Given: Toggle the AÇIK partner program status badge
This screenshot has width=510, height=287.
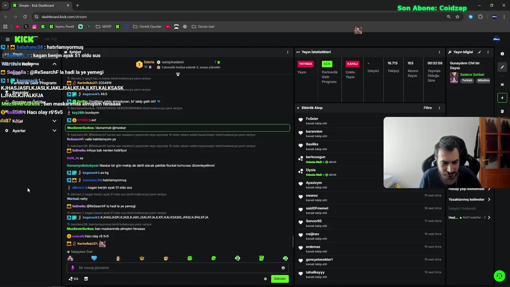Looking at the screenshot, I should pos(327,64).
